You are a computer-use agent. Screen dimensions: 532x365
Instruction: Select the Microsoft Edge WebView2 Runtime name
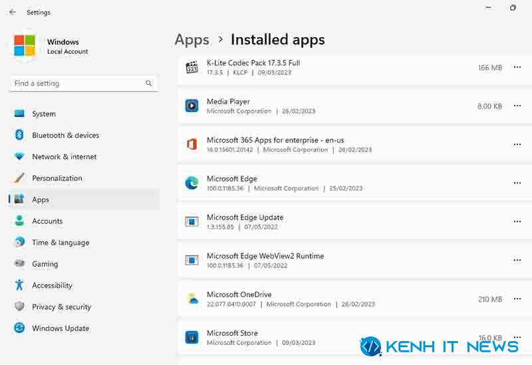[x=265, y=256]
